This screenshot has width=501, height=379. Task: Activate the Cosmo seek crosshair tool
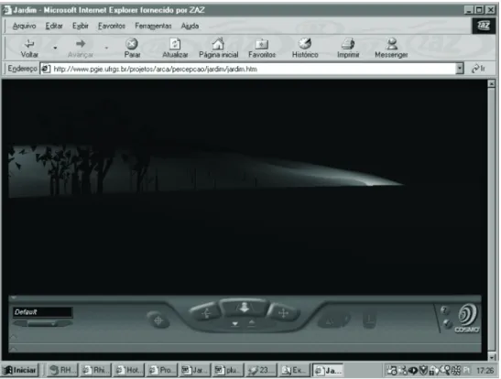pyautogui.click(x=158, y=319)
